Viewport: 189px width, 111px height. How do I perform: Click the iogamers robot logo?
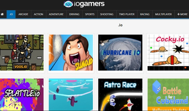tap(68, 4)
